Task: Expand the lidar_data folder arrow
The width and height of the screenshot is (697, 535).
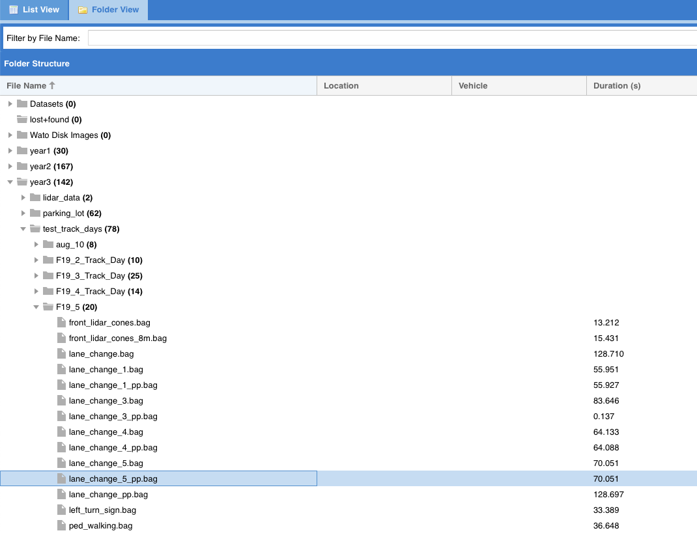Action: click(23, 198)
